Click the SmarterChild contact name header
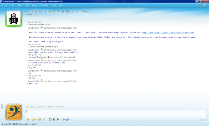 coord(52,11)
